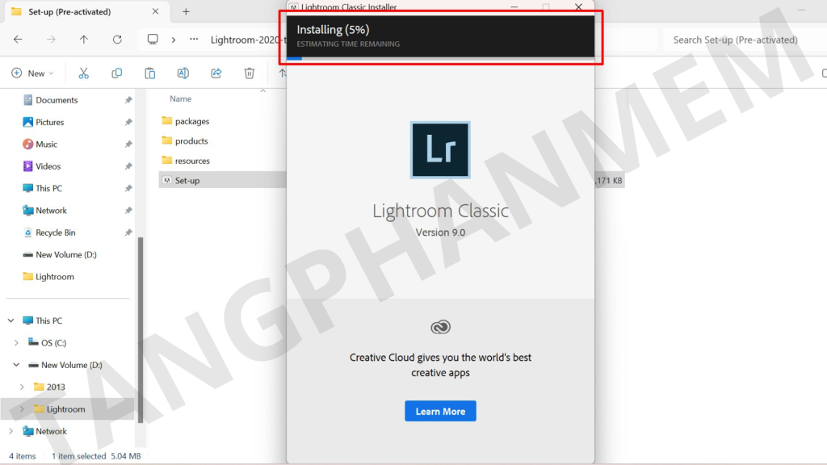
Task: Open pinned This PC shortcut
Action: coord(48,188)
